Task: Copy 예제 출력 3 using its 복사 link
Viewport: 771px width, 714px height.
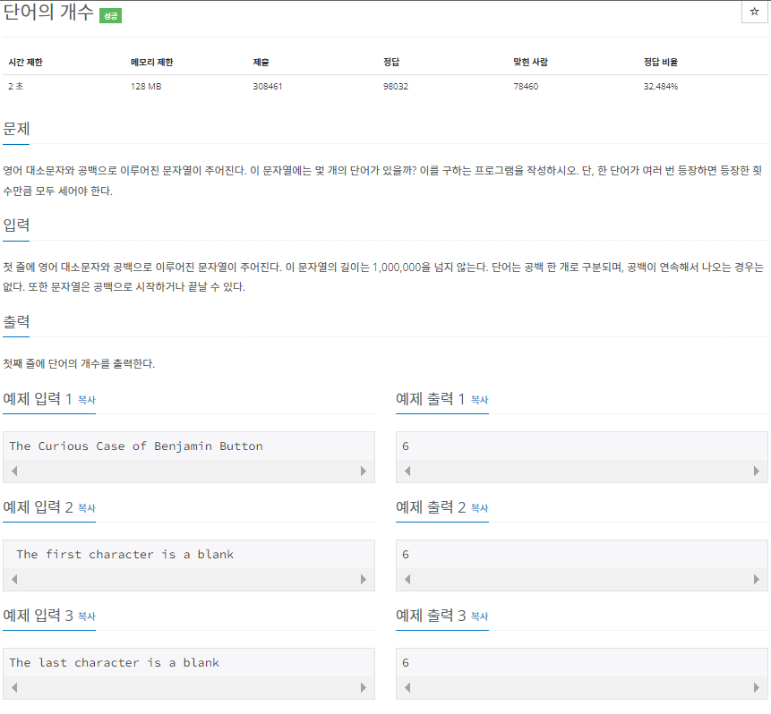Action: (x=479, y=616)
